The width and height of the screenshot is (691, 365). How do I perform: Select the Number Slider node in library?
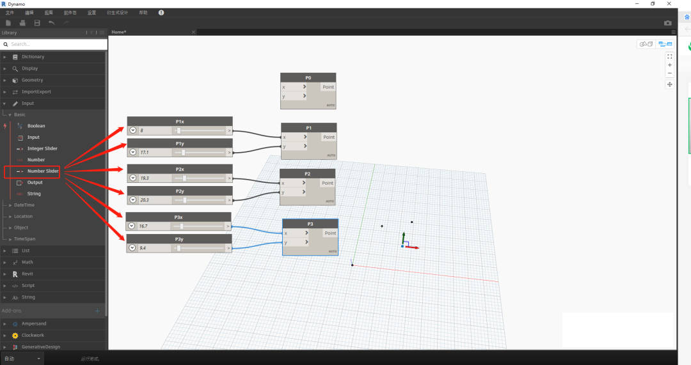coord(43,171)
